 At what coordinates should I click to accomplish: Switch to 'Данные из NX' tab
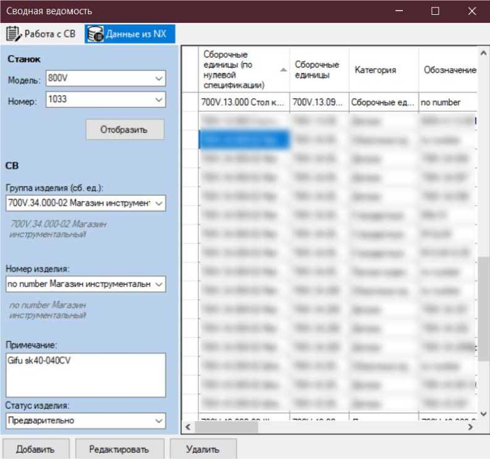(130, 34)
